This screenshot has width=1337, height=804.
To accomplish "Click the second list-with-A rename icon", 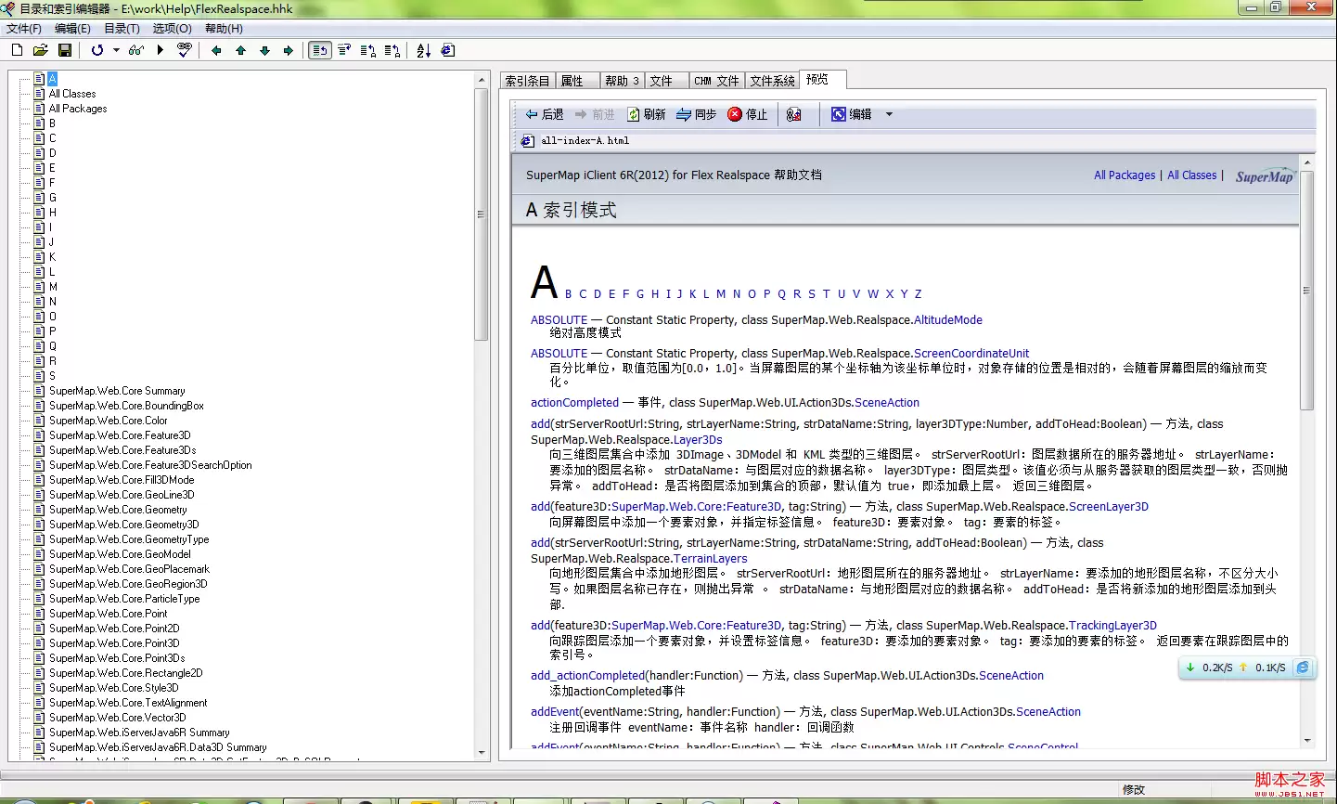I will pos(392,50).
